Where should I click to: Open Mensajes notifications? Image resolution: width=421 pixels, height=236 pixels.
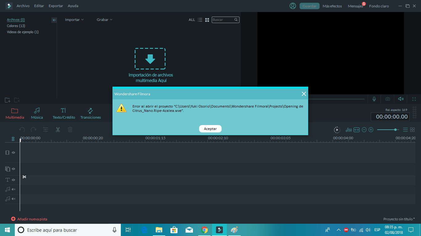pyautogui.click(x=355, y=6)
